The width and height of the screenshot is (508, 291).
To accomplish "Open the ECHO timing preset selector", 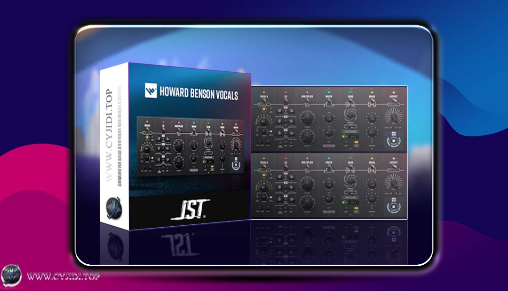I will click(350, 127).
